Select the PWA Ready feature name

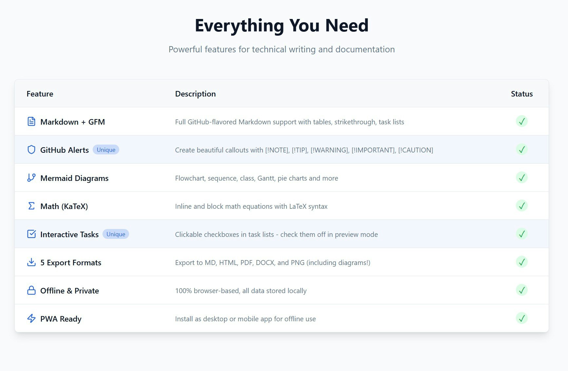(61, 319)
